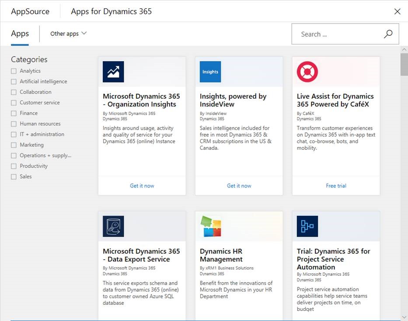This screenshot has width=408, height=321.
Task: Check the Operations + supply category
Action: (x=14, y=155)
